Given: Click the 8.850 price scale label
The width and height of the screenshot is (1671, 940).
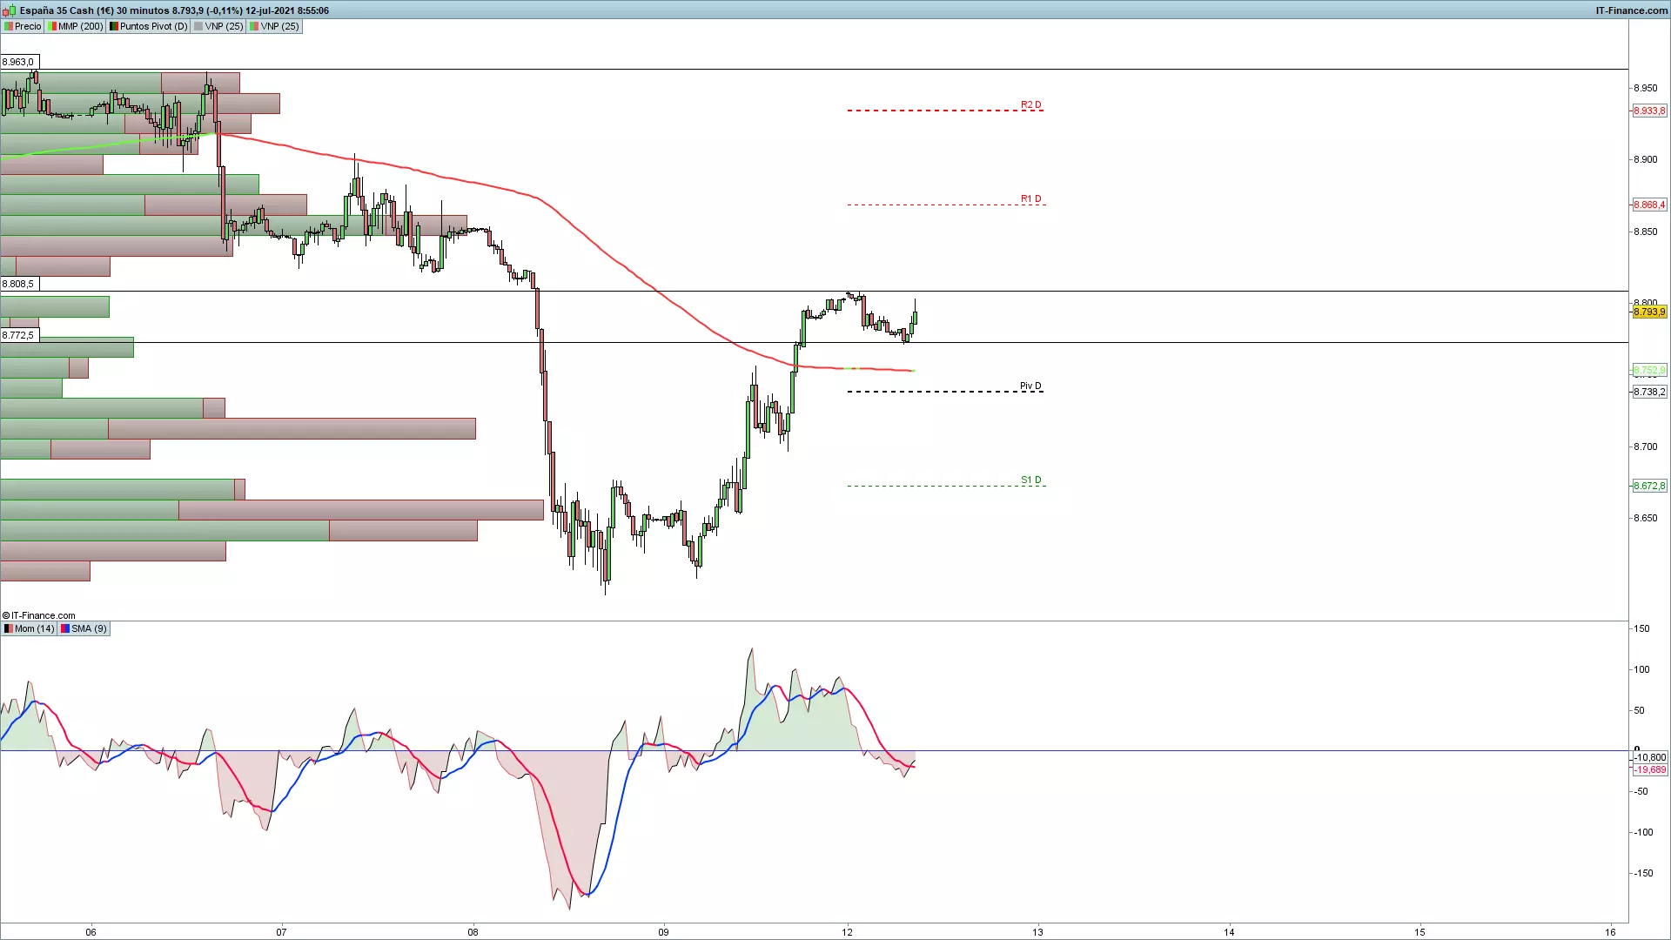Looking at the screenshot, I should click(1646, 232).
